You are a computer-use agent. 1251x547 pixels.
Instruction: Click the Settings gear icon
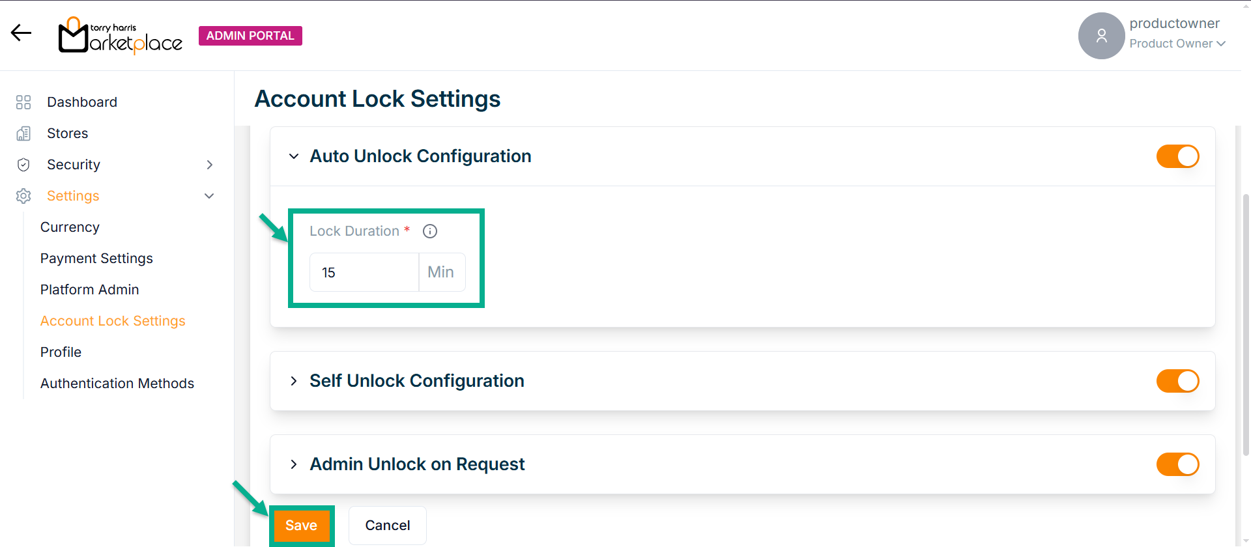pyautogui.click(x=23, y=196)
